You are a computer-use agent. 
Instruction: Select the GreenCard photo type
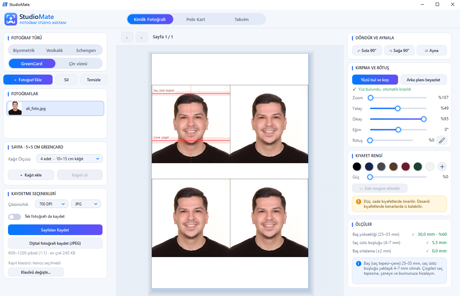coord(32,64)
